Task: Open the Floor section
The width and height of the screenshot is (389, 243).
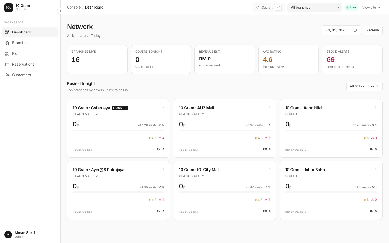Action: (30, 54)
